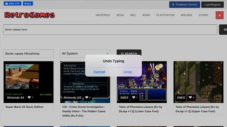Screen dimensions: 227x127
Task: Click the Facebook Share button
Action: coord(28,4)
